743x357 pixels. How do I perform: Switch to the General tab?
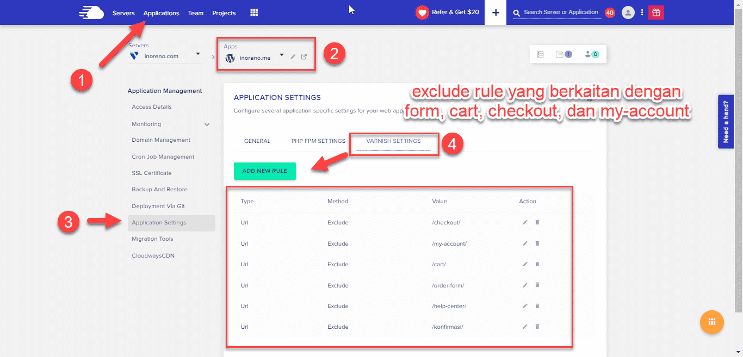point(257,141)
